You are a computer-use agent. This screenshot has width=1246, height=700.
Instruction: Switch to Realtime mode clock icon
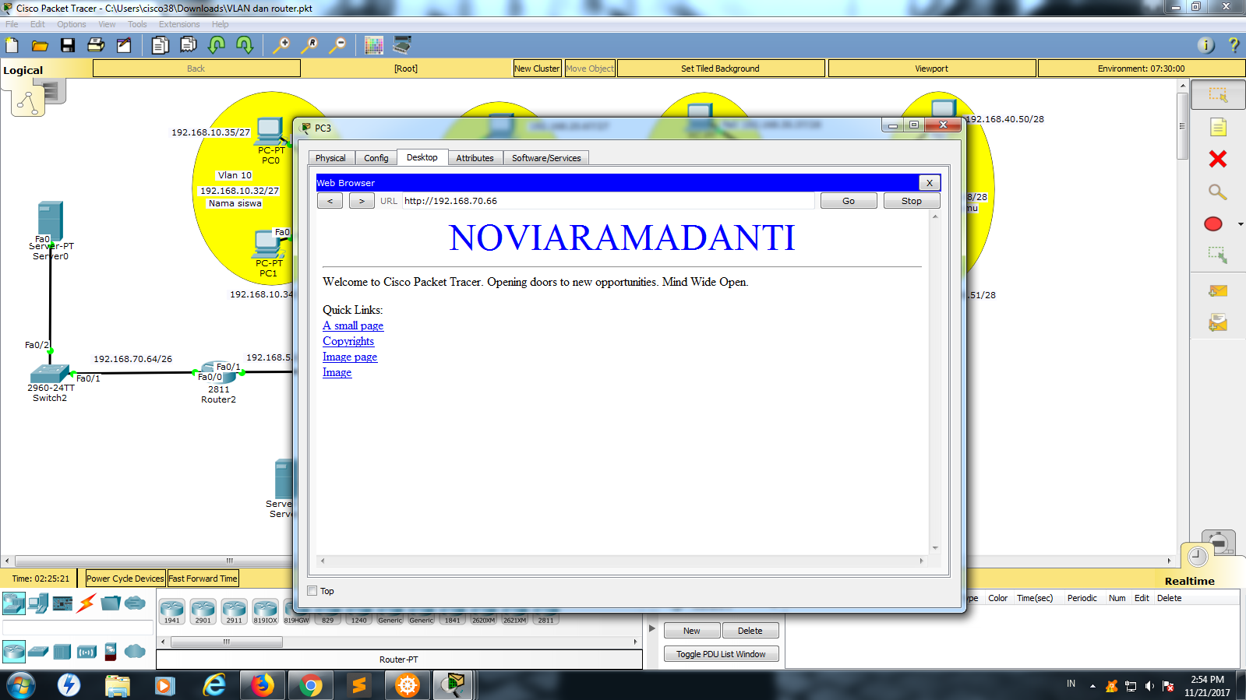tap(1198, 556)
